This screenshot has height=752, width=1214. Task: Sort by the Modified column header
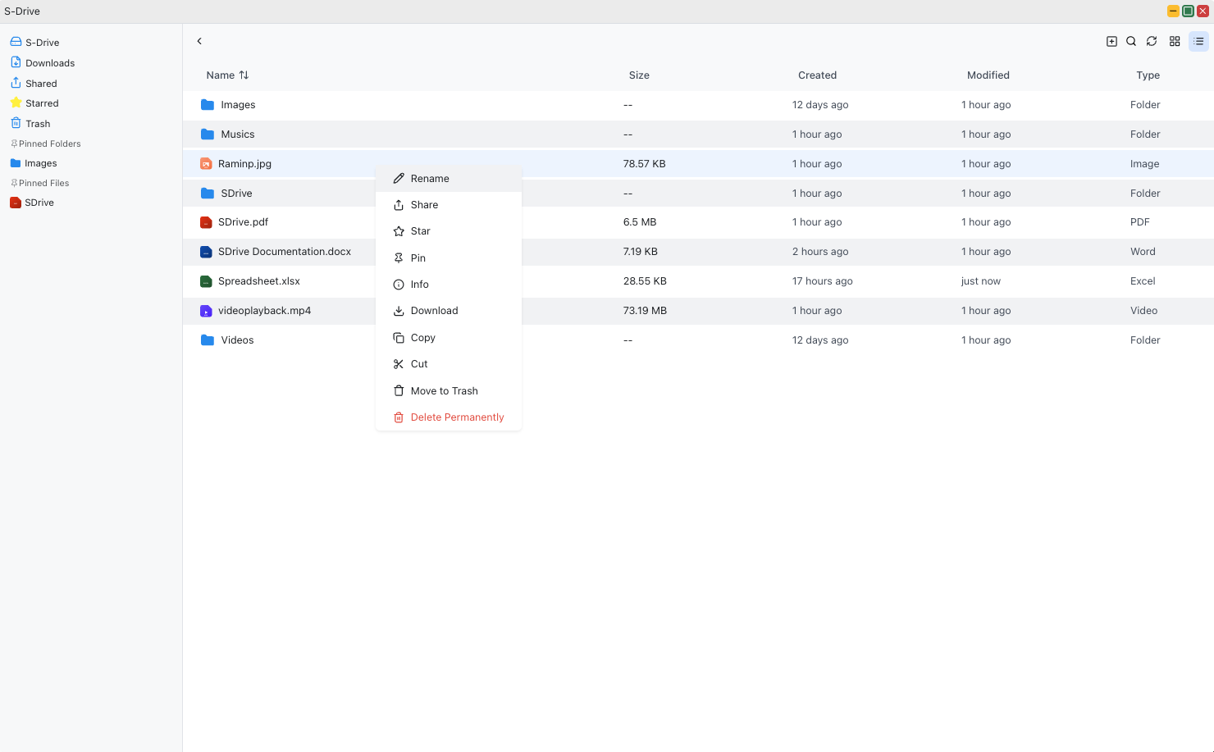pyautogui.click(x=988, y=75)
